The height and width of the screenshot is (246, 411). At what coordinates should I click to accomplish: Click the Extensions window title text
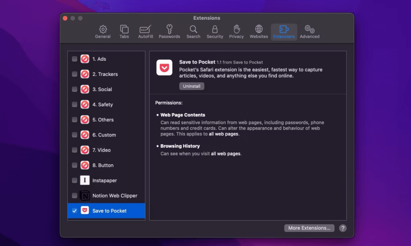click(207, 18)
